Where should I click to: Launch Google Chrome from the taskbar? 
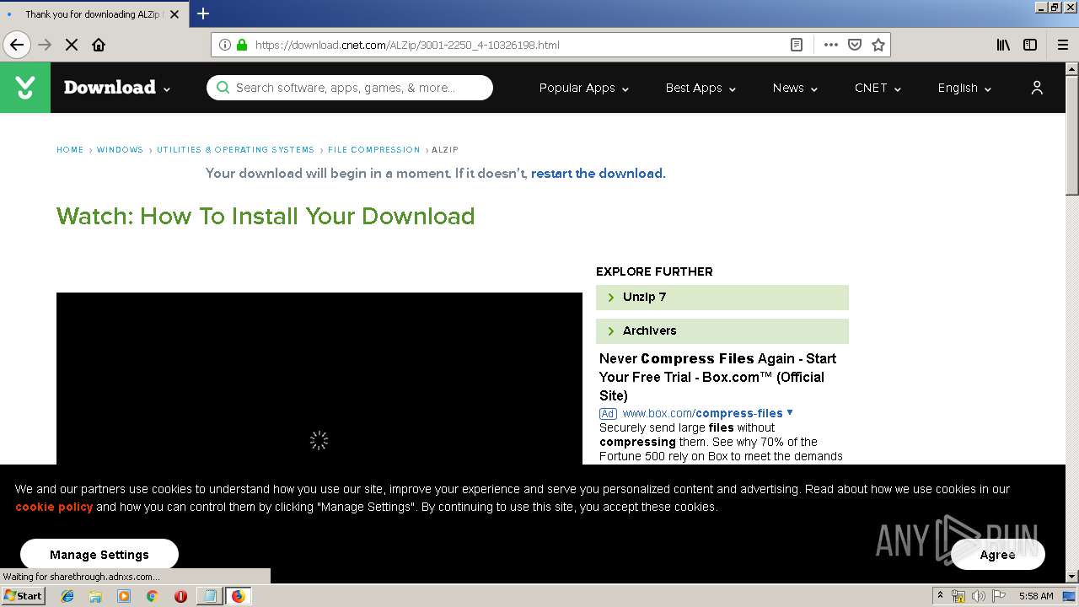[x=153, y=596]
